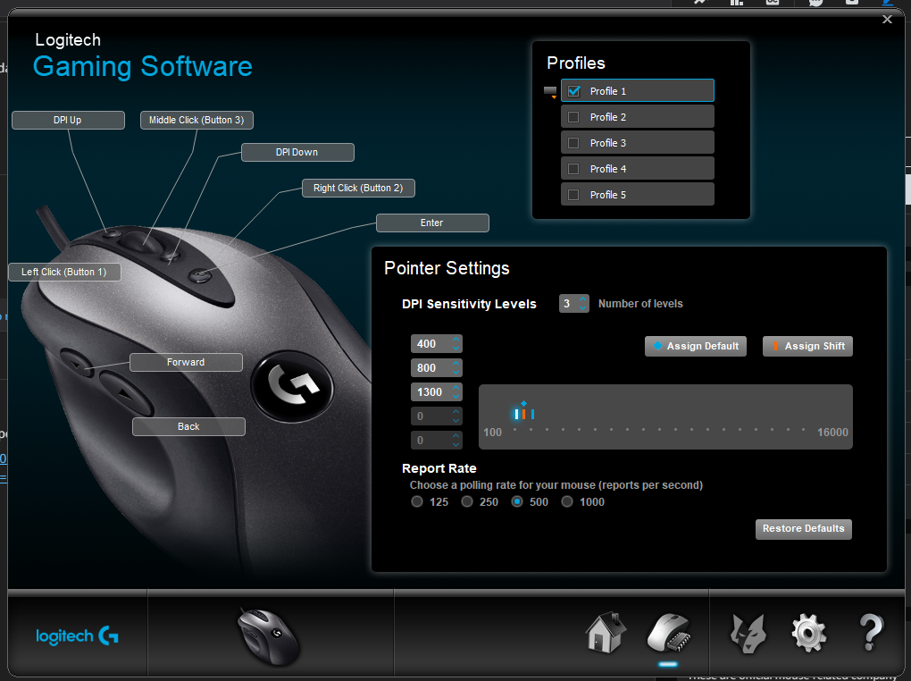This screenshot has width=911, height=681.
Task: Select the 500 report rate radio button
Action: 517,501
